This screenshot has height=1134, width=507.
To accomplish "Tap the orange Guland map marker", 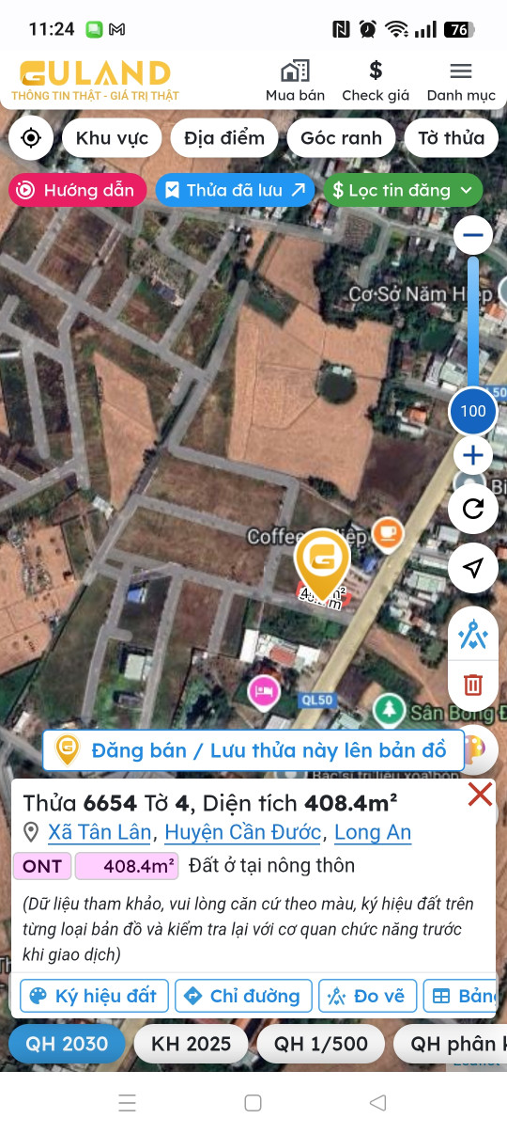I will coord(322,564).
